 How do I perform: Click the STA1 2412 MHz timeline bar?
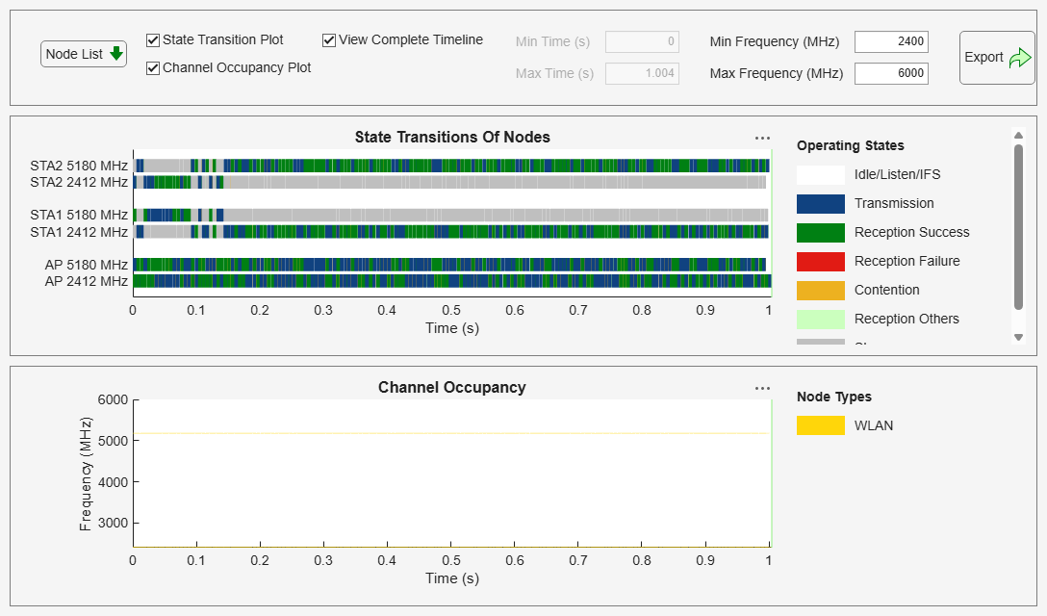(451, 232)
